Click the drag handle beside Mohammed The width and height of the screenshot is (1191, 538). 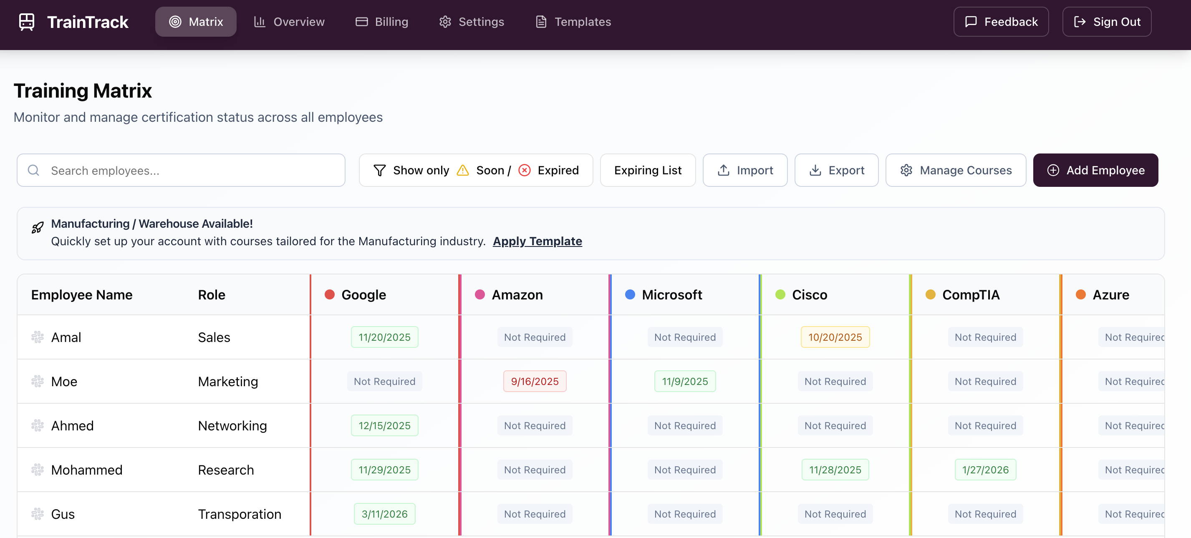[x=38, y=470]
